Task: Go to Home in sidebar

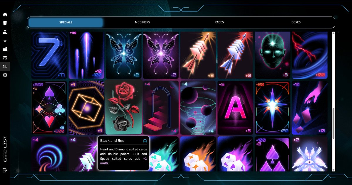Action: 5,14
